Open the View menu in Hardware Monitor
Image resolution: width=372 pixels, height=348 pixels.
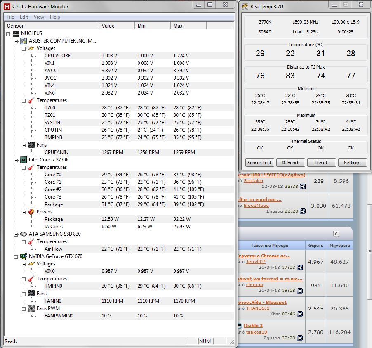point(39,17)
